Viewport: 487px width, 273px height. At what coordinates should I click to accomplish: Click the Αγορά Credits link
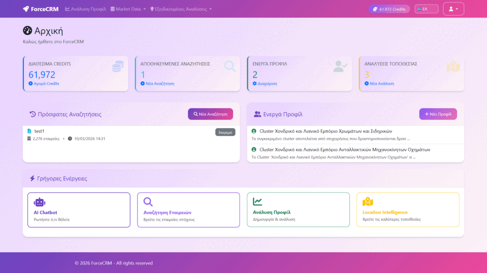(x=44, y=83)
